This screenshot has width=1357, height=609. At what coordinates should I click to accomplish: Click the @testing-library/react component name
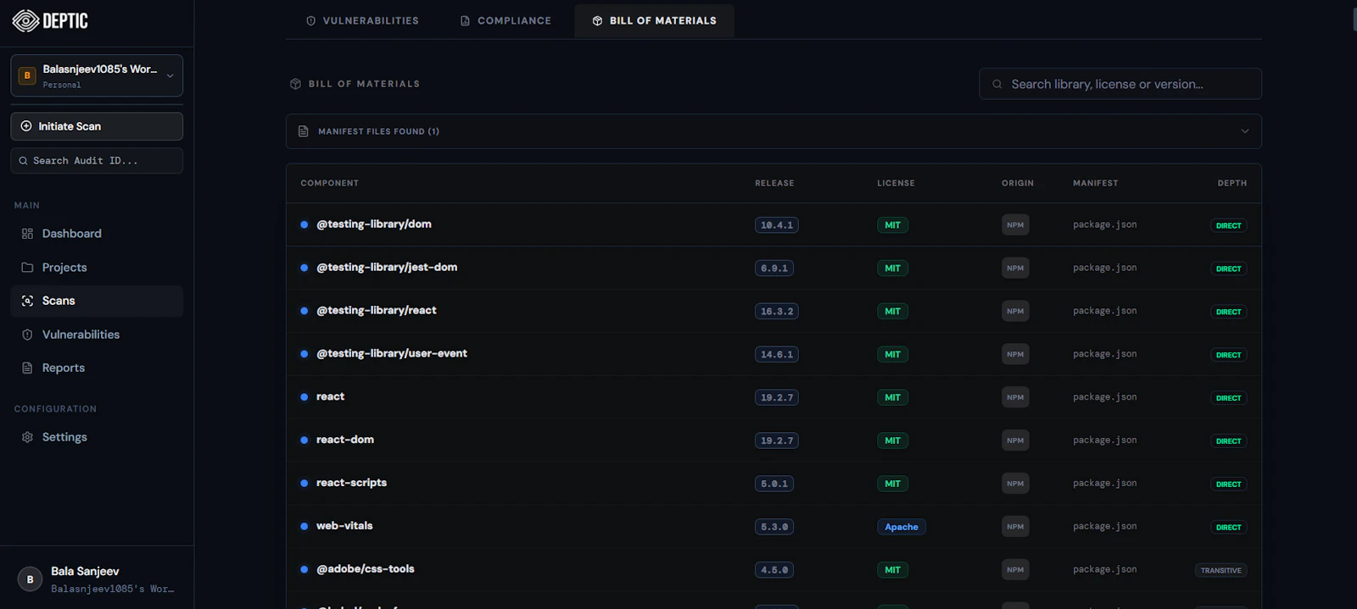pos(377,311)
